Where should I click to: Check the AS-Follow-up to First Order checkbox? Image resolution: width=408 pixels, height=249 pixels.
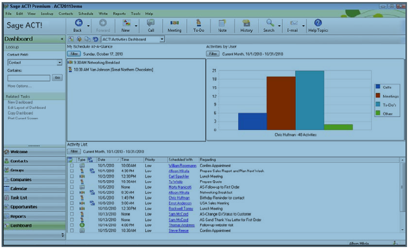[72, 187]
